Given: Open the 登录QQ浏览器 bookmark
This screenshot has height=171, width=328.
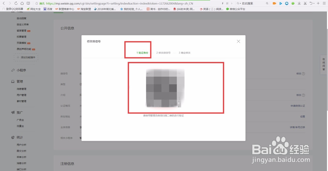Looking at the screenshot, I should click(13, 9).
